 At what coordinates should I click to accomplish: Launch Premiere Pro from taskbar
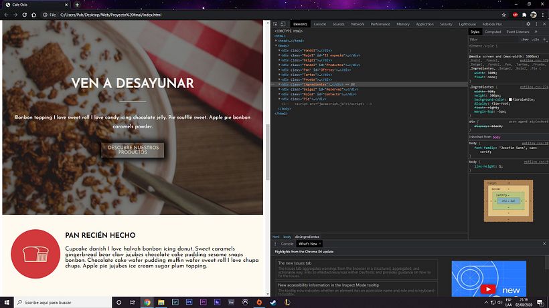point(203,303)
